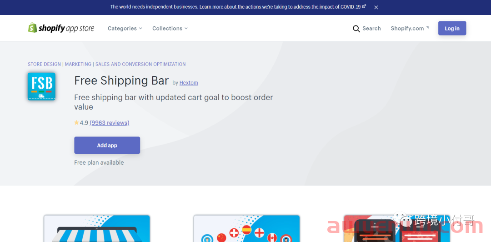Click the app tagline about cart goal
Viewport: 491px width, 242px height.
coord(174,102)
